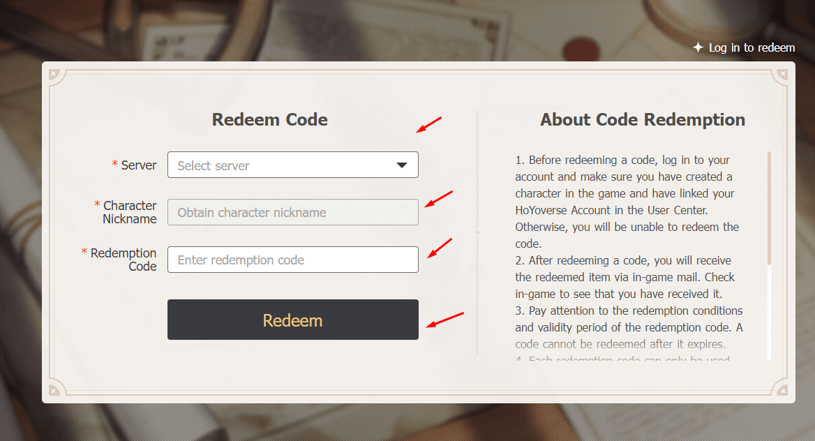Click the first rule paragraph about logging in
Viewport: 815px width, 441px height.
(x=627, y=202)
